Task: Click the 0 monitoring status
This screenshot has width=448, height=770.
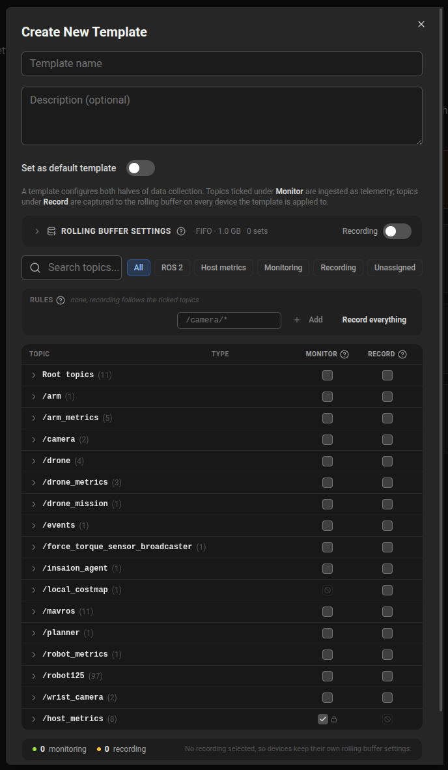Action: [59, 749]
